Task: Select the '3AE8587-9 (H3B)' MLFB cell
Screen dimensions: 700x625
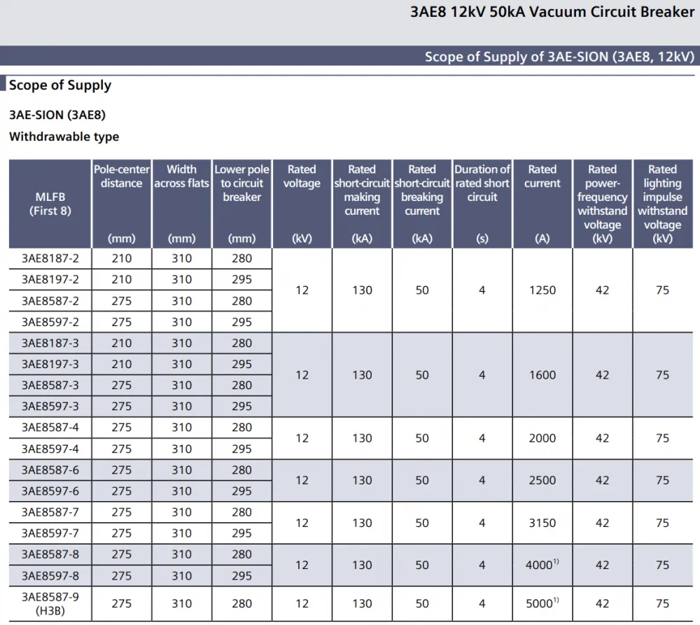Action: (50, 603)
